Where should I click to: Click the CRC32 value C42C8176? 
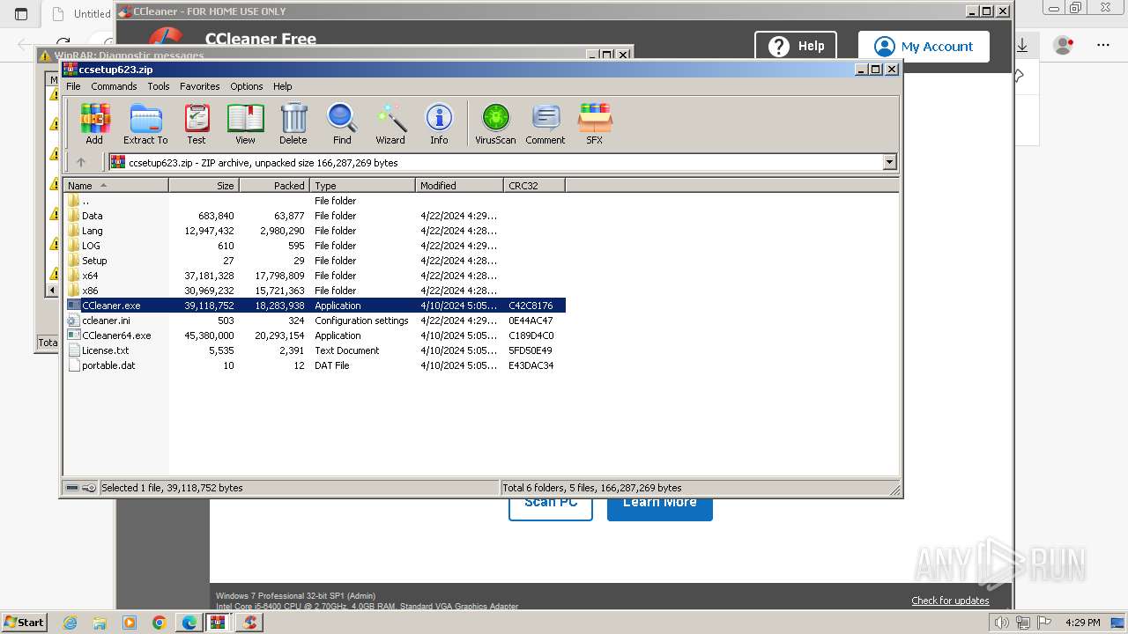(531, 306)
